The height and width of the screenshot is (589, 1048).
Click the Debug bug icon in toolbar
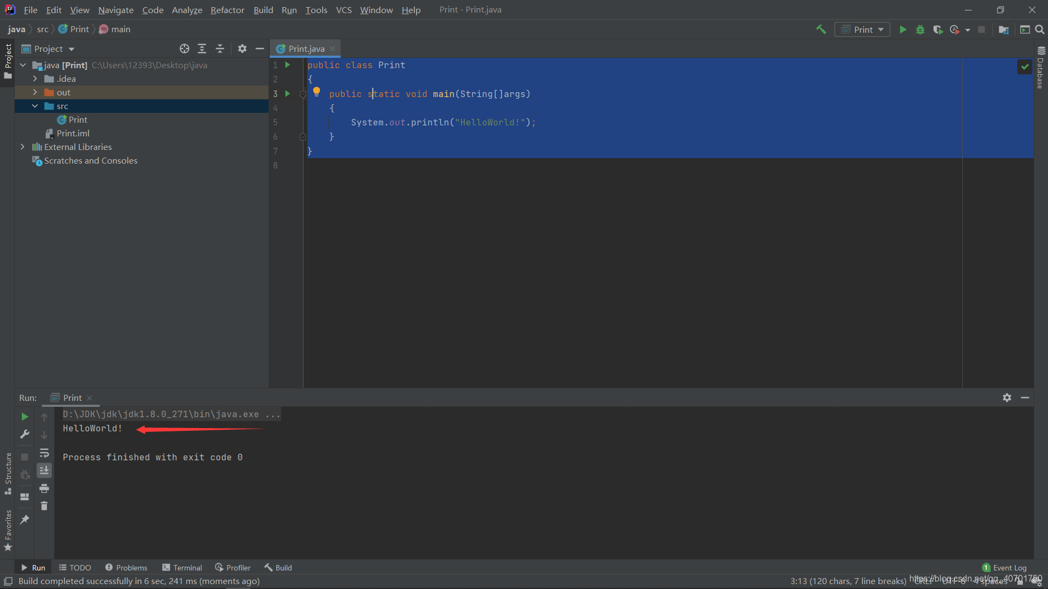[x=920, y=29]
